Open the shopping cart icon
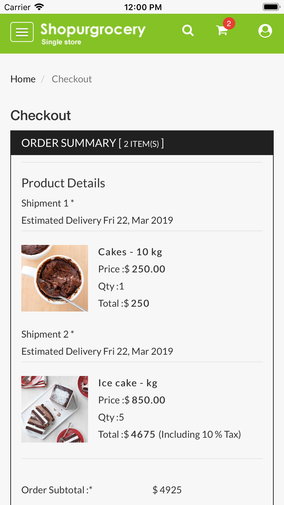 (222, 31)
